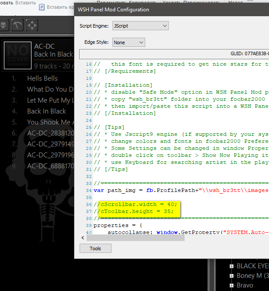Click the curved arrow toolbar icon in foobar2000
The width and height of the screenshot is (269, 291).
coord(17,25)
